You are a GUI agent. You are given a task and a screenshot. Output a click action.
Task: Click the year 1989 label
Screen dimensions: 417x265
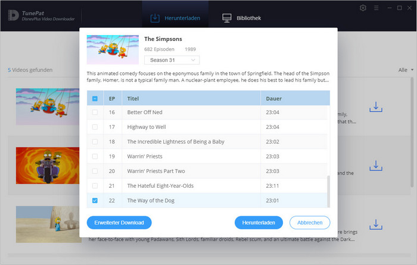point(191,49)
